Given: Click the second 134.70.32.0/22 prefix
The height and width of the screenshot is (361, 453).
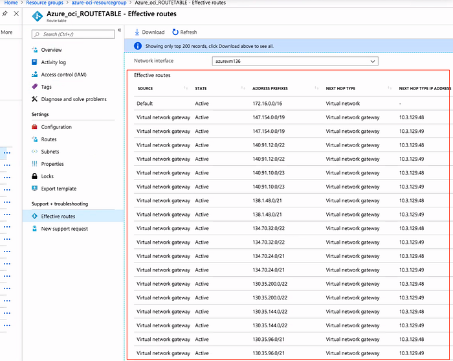Looking at the screenshot, I should (269, 242).
